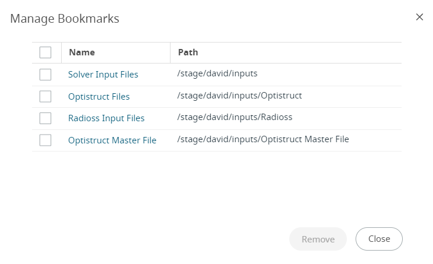
Task: Enable the Radioss Input Files checkbox
Action: pos(45,118)
